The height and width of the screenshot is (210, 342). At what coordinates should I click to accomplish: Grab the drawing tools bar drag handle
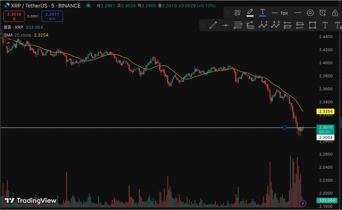[203, 25]
